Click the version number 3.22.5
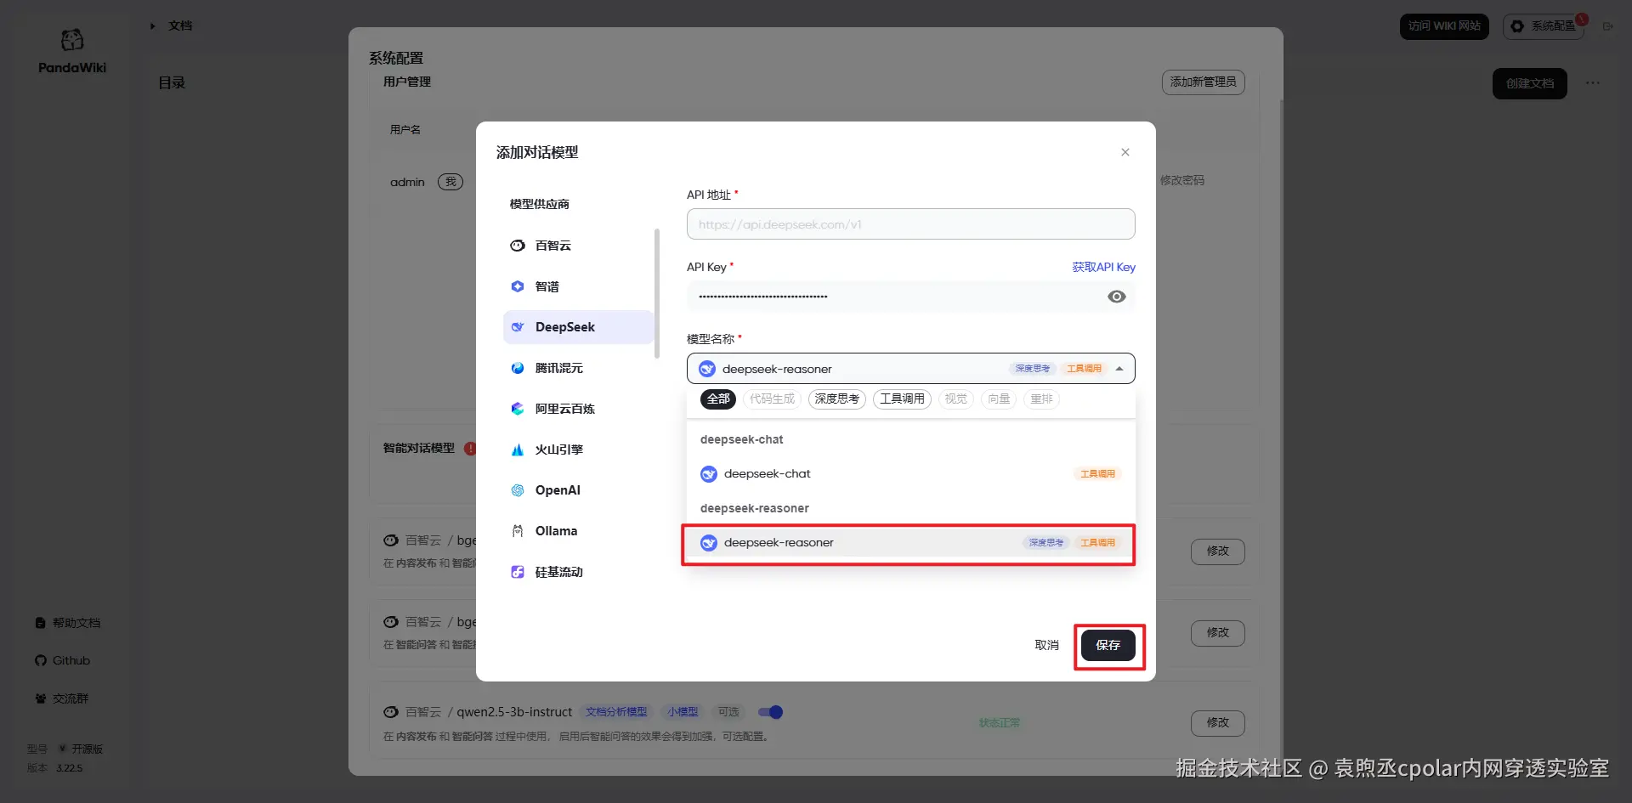 [70, 768]
